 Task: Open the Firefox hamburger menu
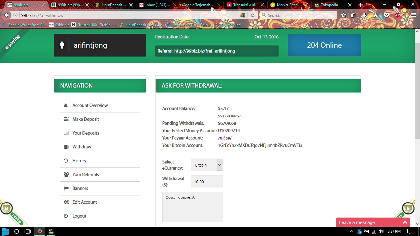click(413, 15)
